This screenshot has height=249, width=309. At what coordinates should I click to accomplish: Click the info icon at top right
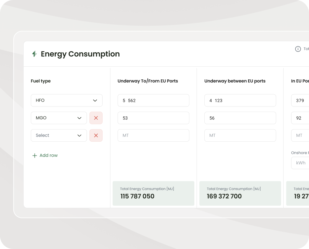[x=298, y=49]
